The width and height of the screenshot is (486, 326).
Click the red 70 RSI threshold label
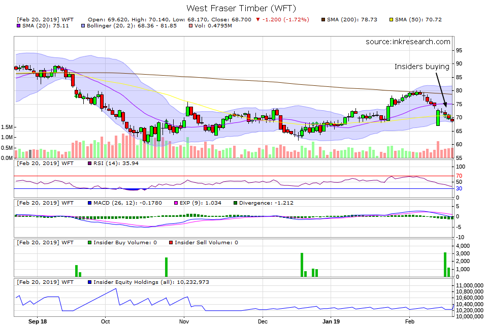(459, 176)
